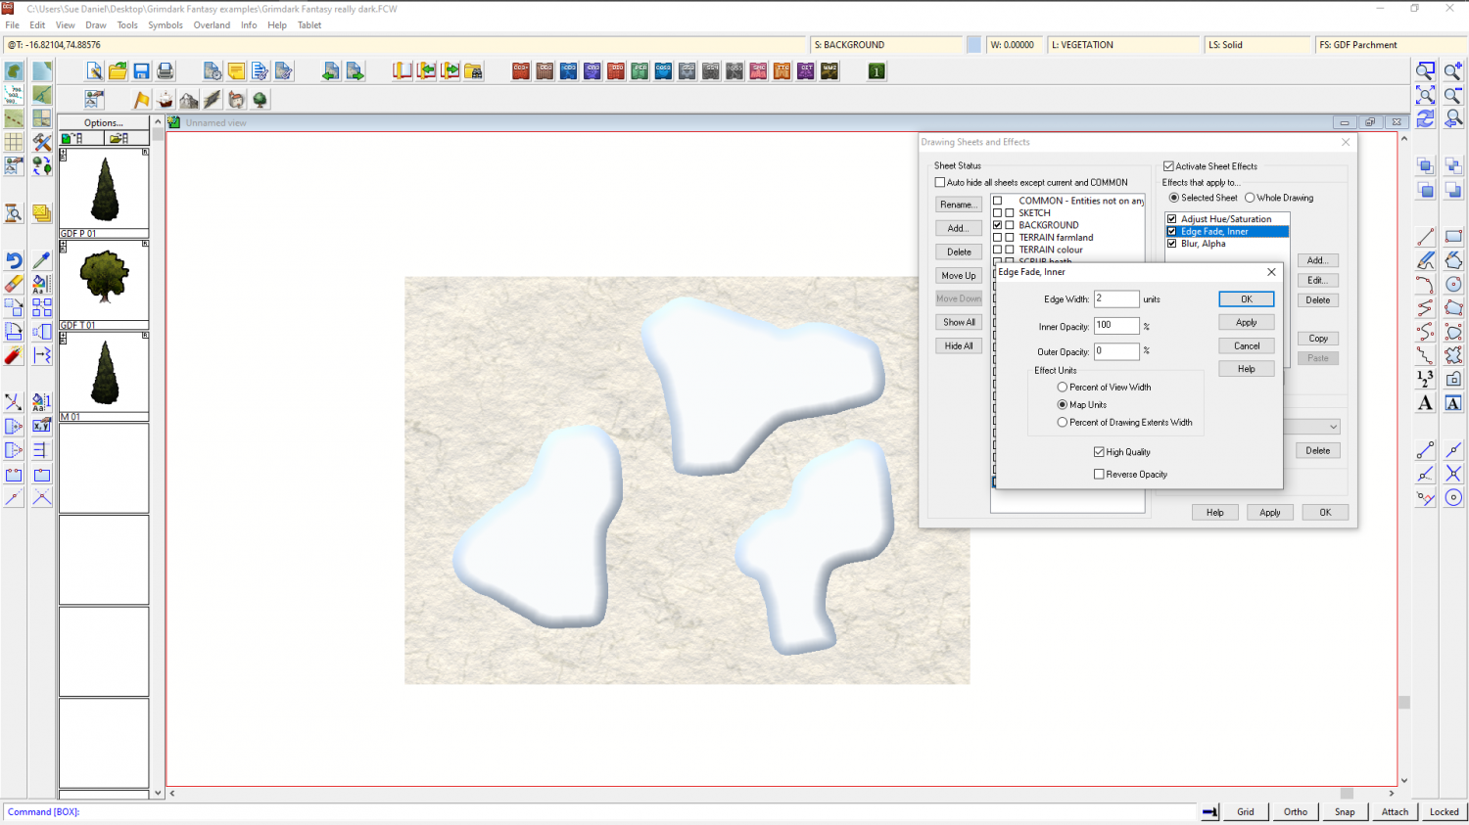Toggle Adjust Hue/Saturation effect checkbox

click(x=1172, y=219)
